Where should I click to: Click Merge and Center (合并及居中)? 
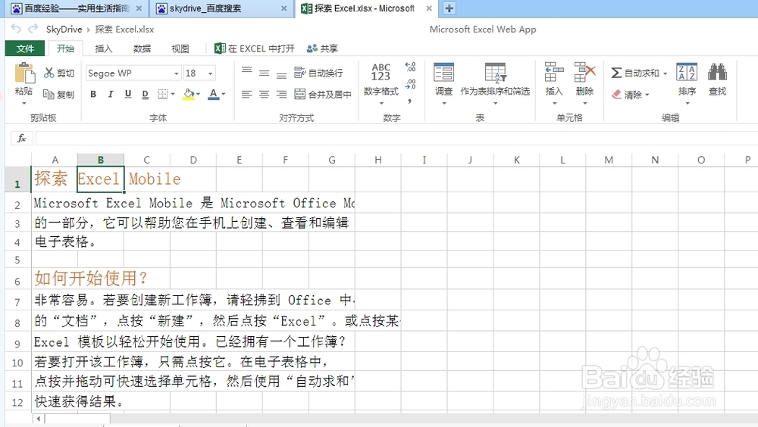click(322, 94)
